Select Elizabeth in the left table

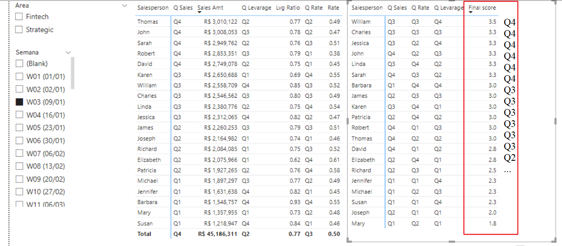click(149, 160)
